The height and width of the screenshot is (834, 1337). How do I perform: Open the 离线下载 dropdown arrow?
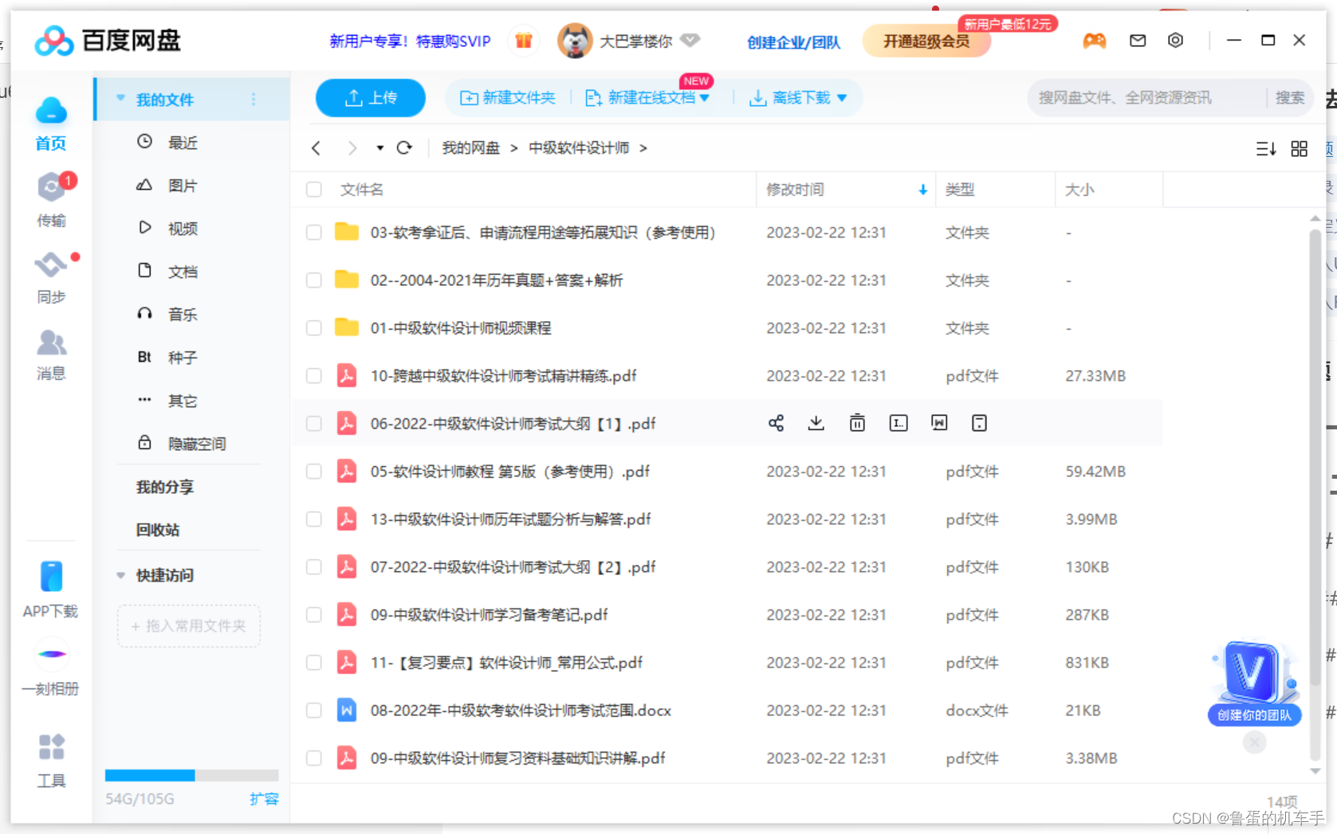click(x=843, y=97)
